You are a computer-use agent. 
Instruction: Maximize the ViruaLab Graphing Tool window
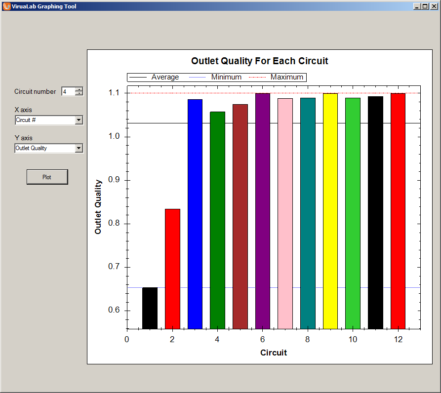425,6
